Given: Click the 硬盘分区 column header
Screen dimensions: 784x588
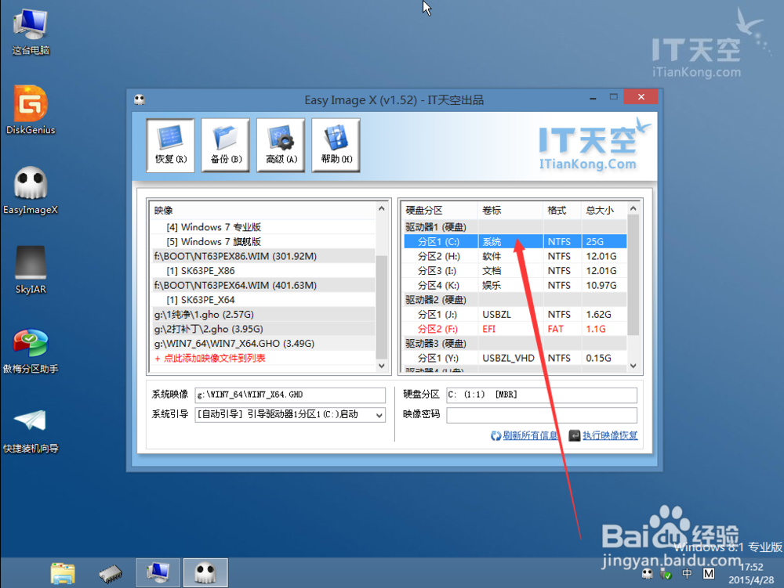Looking at the screenshot, I should click(440, 210).
